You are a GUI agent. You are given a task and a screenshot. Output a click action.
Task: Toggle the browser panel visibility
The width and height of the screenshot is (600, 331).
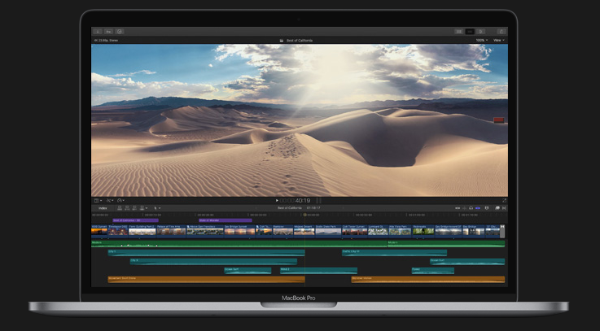pos(458,32)
